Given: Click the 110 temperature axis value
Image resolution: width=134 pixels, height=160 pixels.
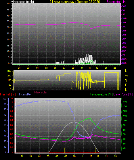Looking at the screenshot, I should [125, 116].
